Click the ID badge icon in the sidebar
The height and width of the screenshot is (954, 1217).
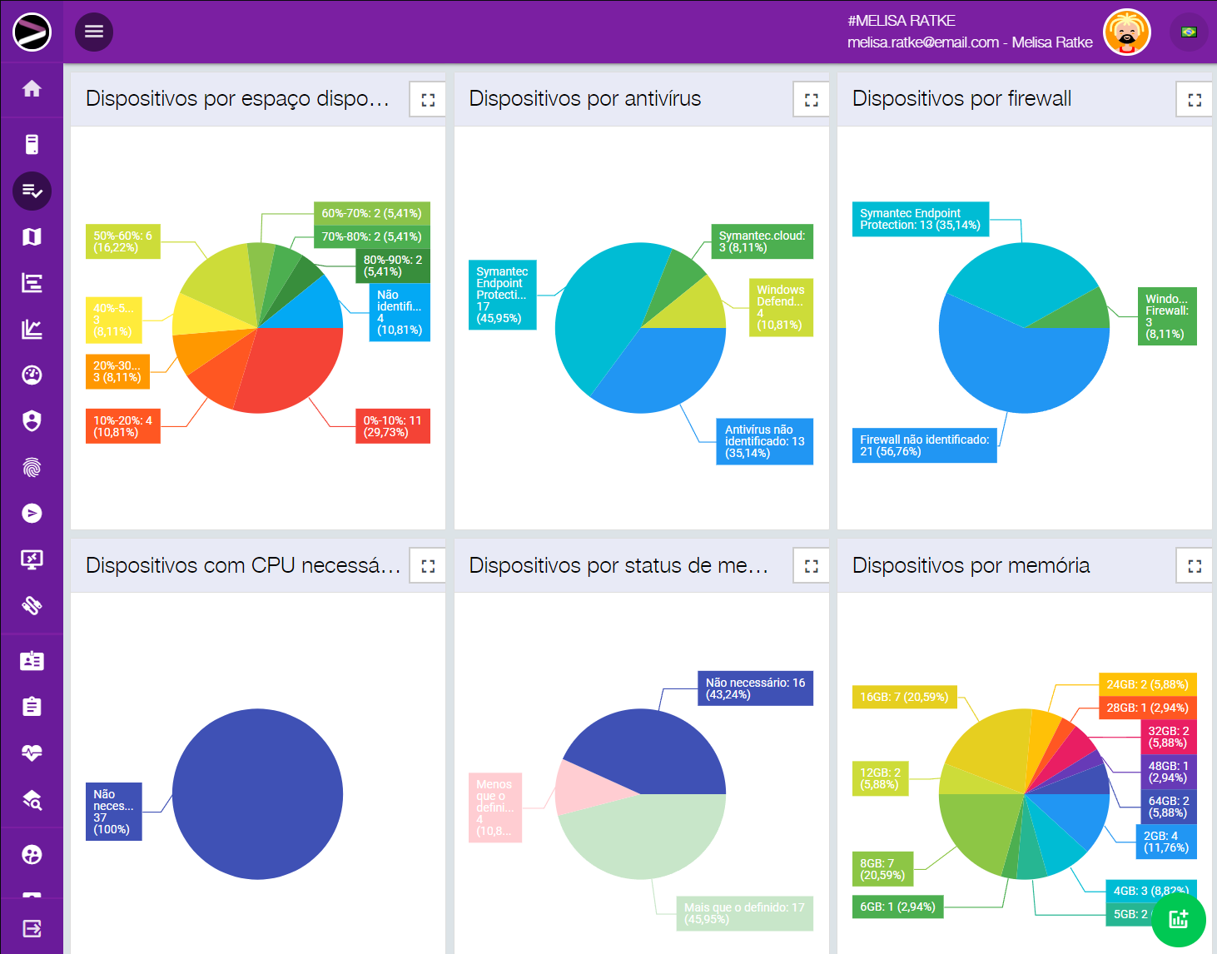click(x=32, y=661)
